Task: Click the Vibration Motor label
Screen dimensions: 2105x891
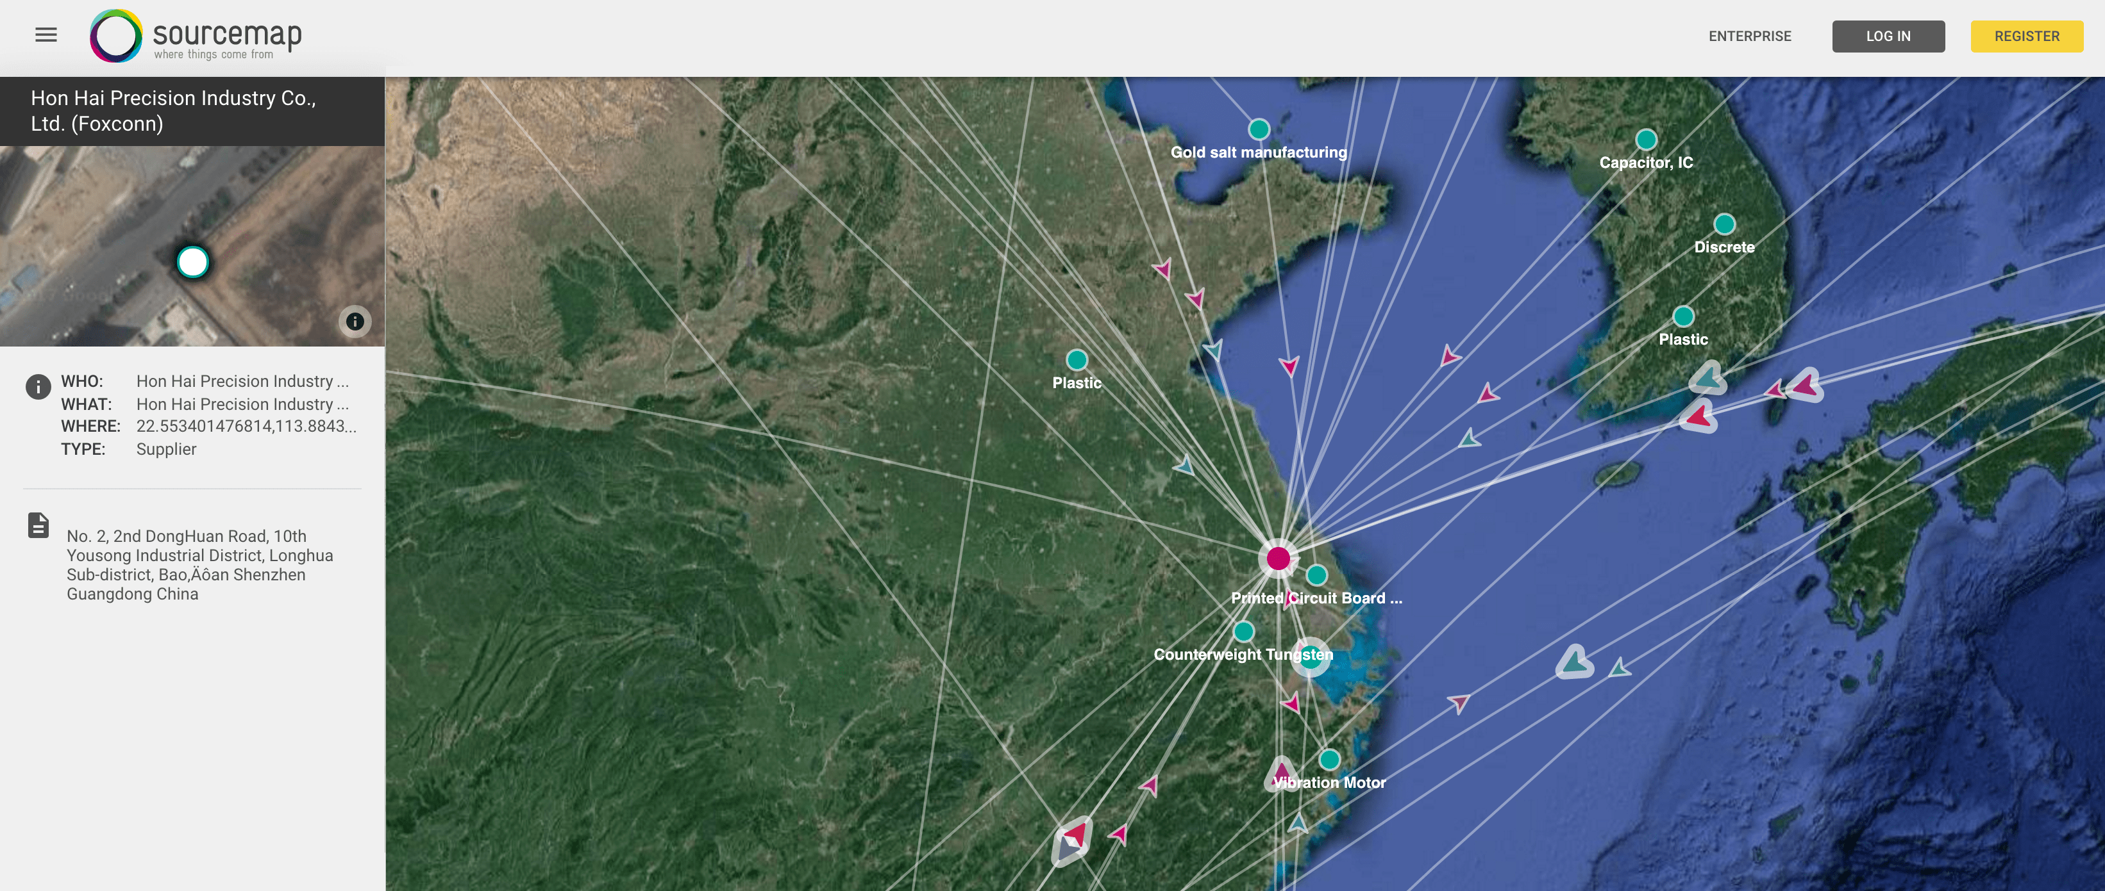Action: point(1330,782)
